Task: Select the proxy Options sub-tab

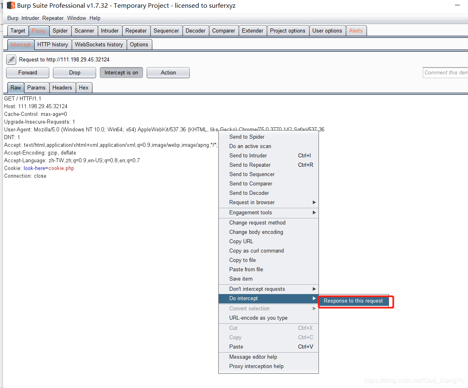Action: 139,45
